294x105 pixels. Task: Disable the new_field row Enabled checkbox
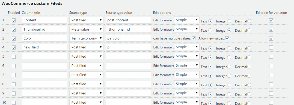pos(14,48)
